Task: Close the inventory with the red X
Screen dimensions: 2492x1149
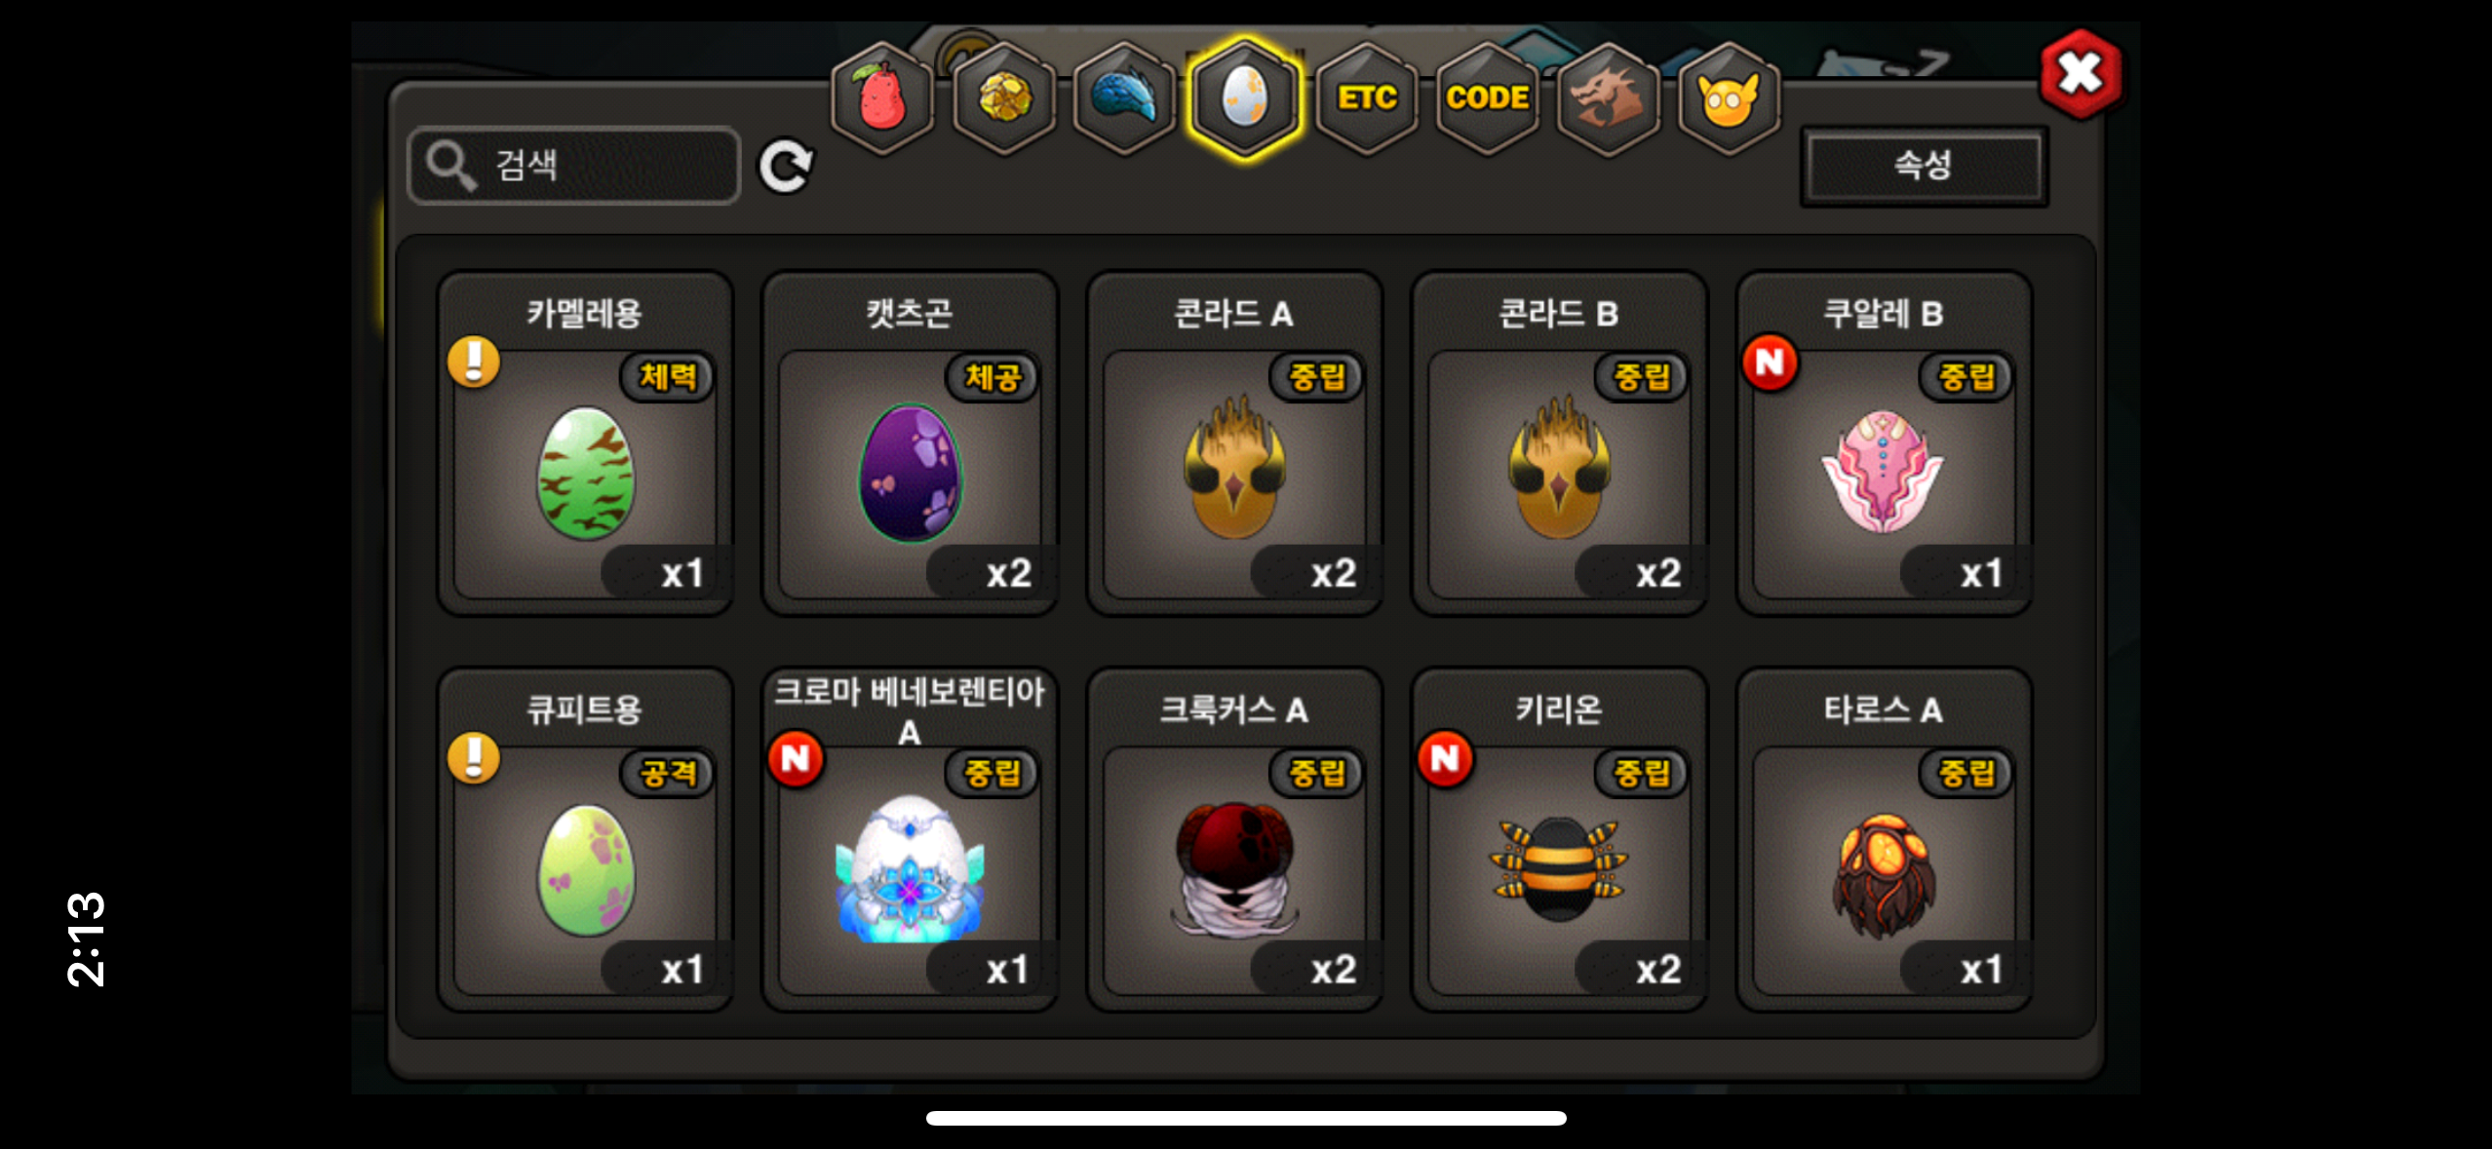Action: (x=2080, y=74)
